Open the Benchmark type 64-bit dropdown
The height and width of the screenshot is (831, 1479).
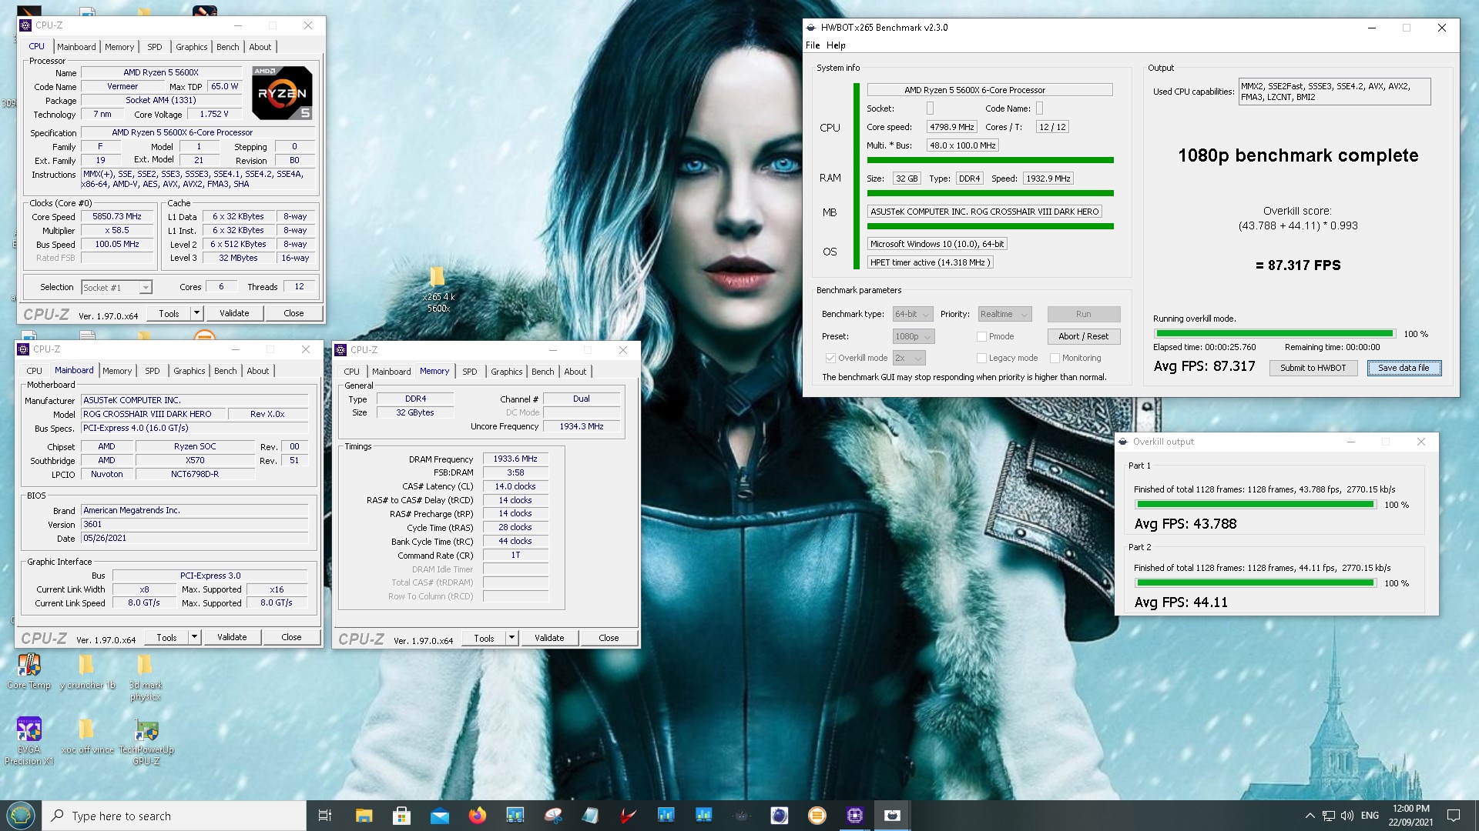(912, 314)
